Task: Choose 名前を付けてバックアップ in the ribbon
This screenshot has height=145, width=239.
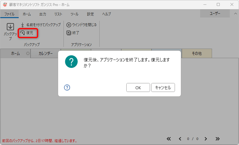Action: tap(41, 25)
